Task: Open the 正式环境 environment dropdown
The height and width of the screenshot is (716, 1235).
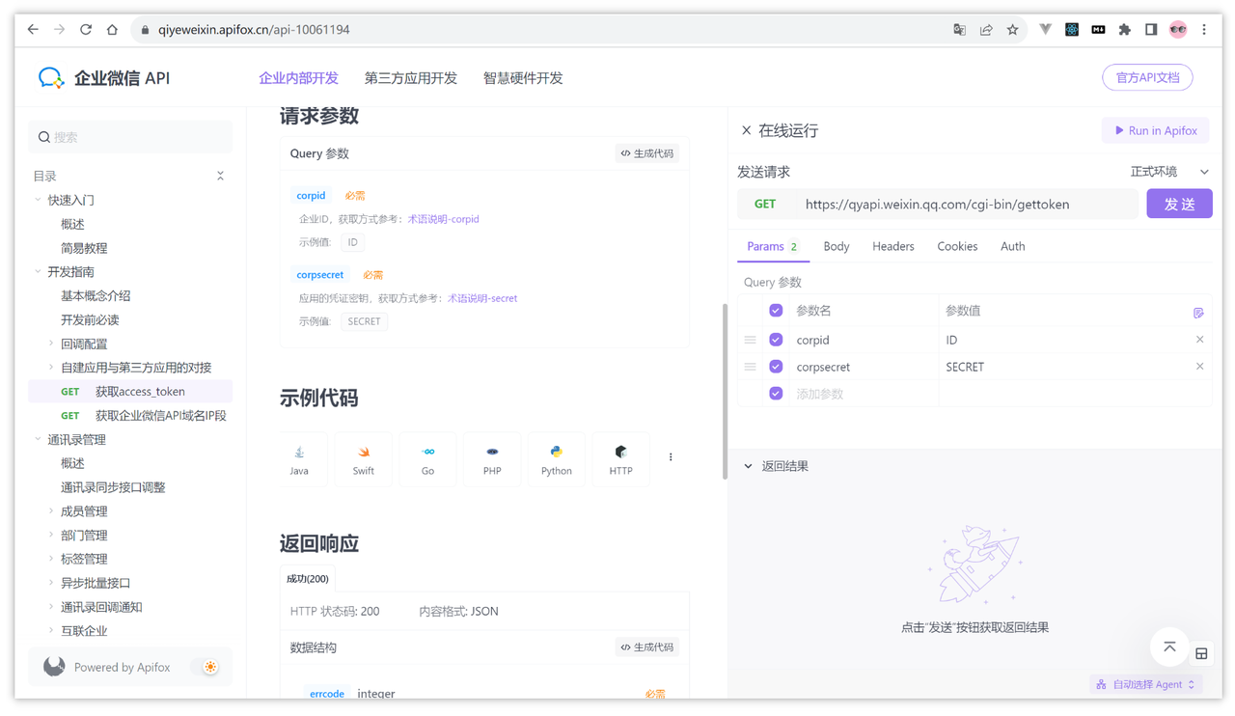Action: [1169, 172]
